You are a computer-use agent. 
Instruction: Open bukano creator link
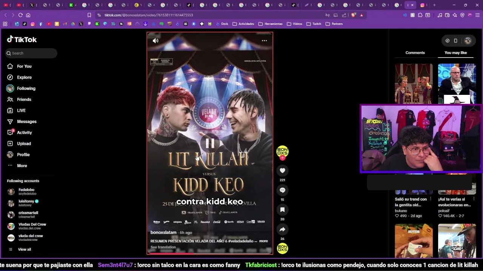click(x=401, y=211)
